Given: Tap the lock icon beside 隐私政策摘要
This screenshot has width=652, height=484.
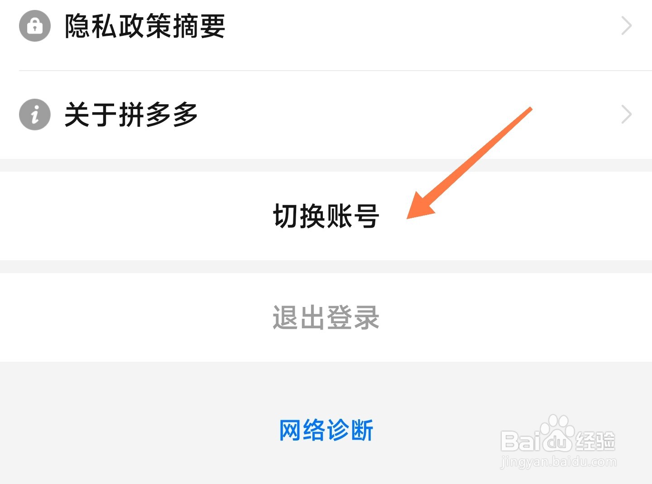Looking at the screenshot, I should click(35, 26).
